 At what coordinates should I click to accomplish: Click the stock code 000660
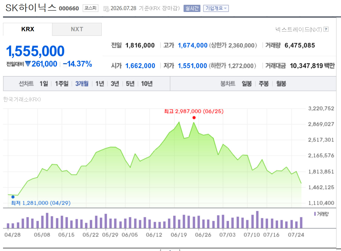click(x=69, y=8)
